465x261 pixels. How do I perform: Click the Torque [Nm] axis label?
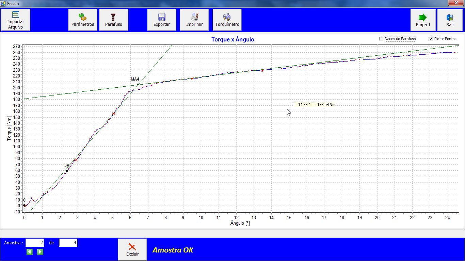coord(9,128)
